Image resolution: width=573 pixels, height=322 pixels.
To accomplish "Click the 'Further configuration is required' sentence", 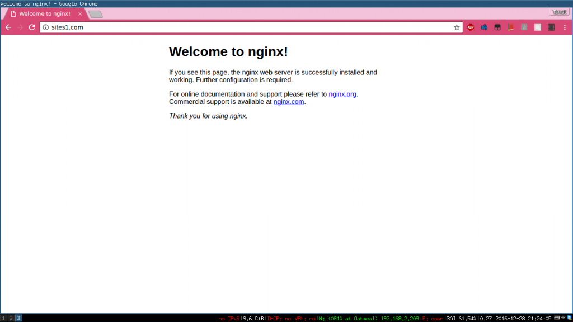I will [x=244, y=80].
